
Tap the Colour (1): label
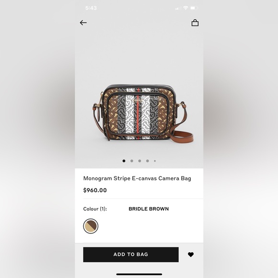(95, 209)
